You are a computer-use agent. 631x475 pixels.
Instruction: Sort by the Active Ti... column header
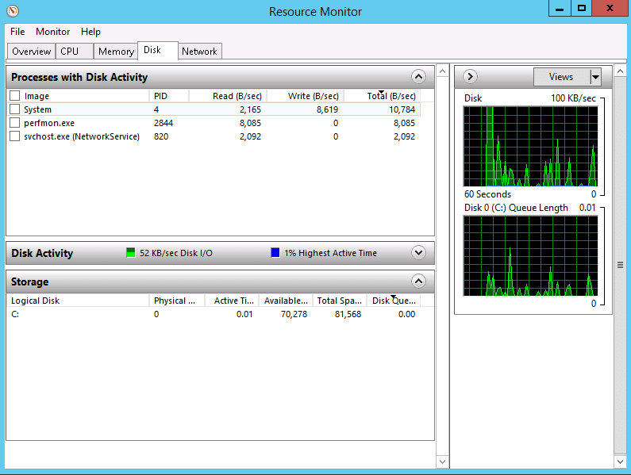(232, 301)
